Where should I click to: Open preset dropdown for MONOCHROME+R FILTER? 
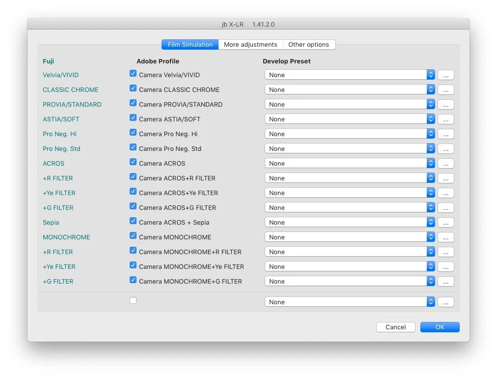(350, 252)
